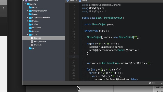Screen dimensions: 163x92
Task: Click the DotAndBox project icon
Action: (x=26, y=1)
